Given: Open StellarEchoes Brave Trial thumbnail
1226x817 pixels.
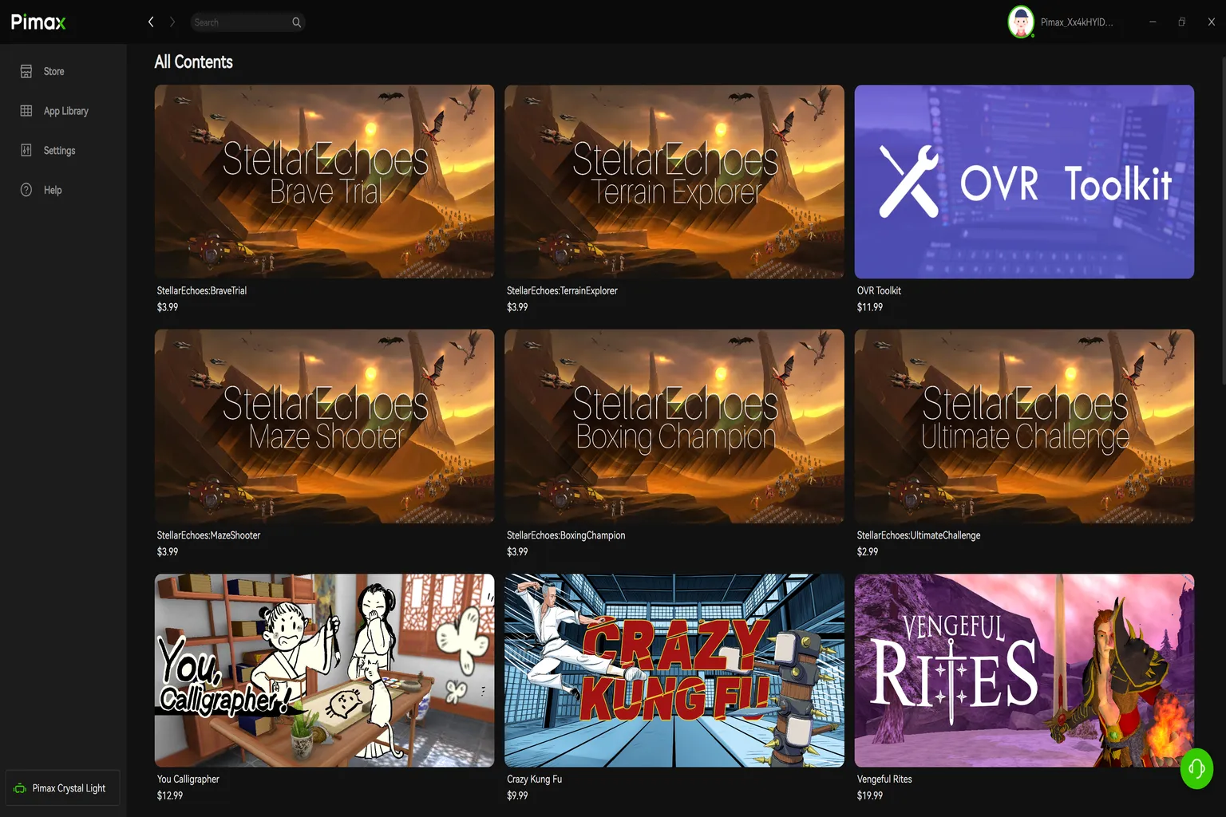Looking at the screenshot, I should 324,182.
